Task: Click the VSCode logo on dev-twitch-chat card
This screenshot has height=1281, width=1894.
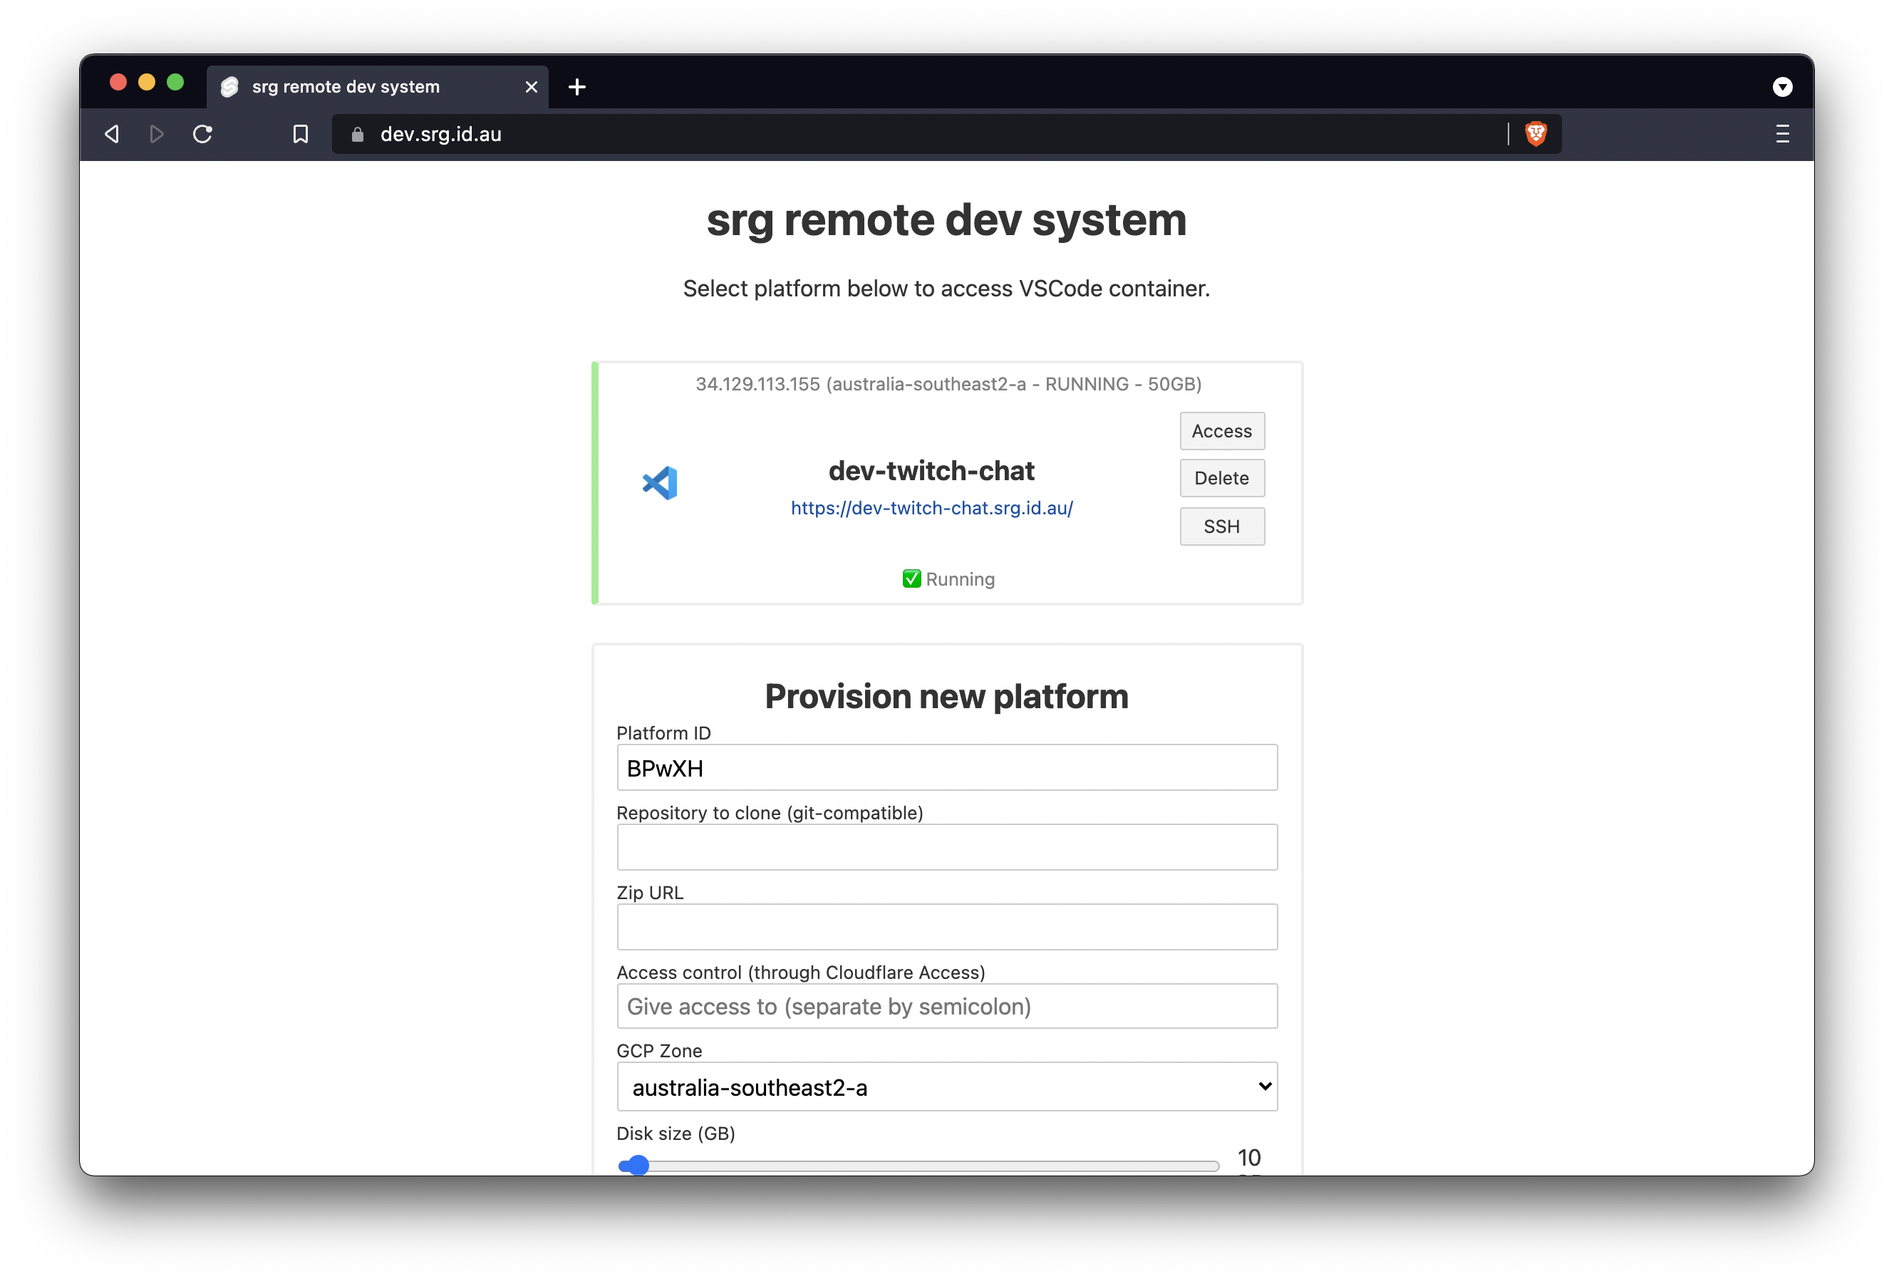Action: coord(661,482)
